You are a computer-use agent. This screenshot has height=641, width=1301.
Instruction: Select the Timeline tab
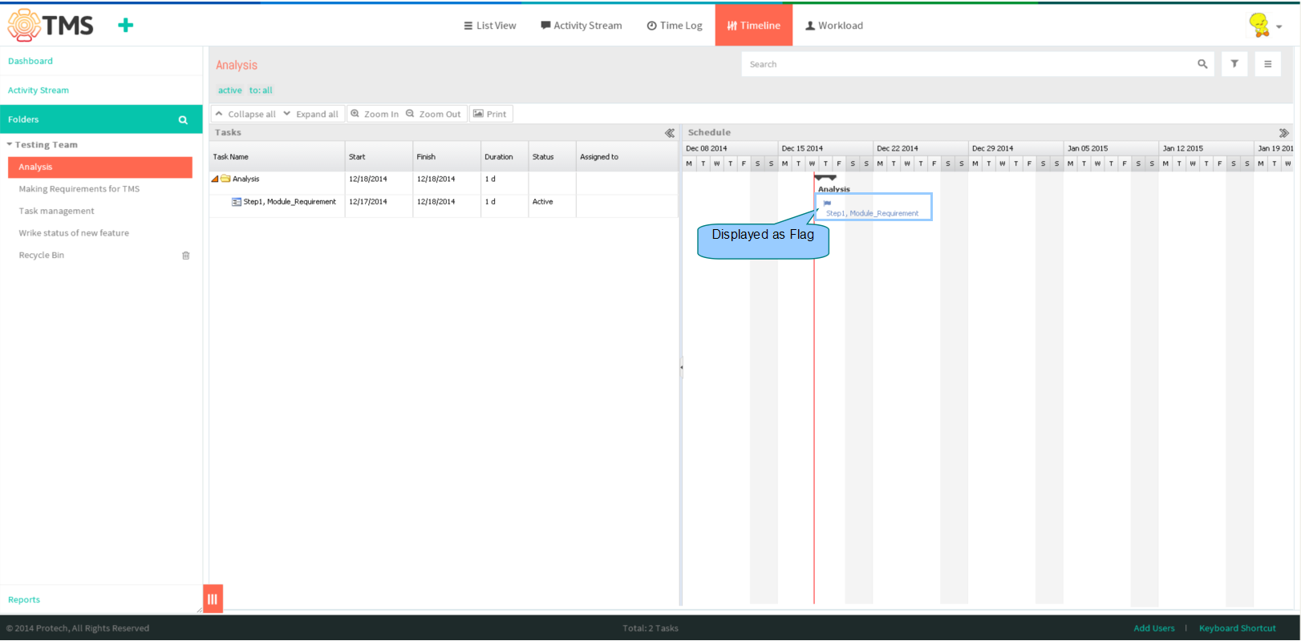(754, 25)
